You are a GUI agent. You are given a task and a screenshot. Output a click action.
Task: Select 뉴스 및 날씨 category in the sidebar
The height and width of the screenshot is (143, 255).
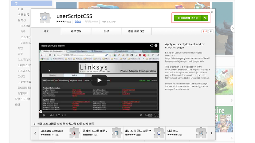pyautogui.click(x=24, y=59)
